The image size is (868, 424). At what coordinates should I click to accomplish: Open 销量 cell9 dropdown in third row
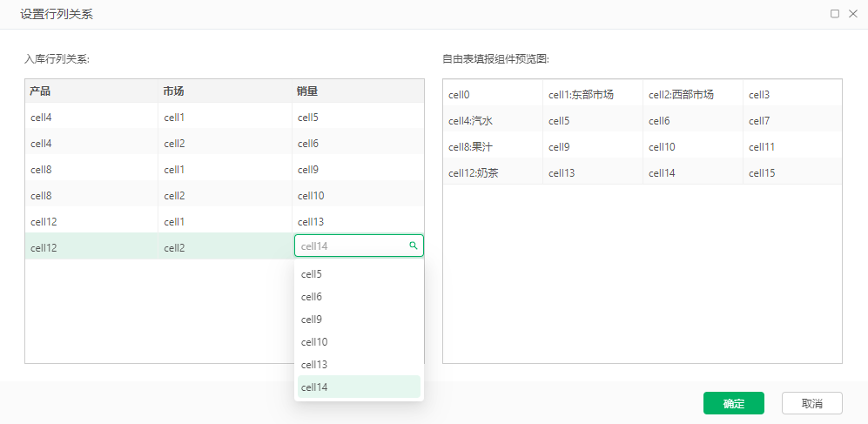[x=358, y=170]
